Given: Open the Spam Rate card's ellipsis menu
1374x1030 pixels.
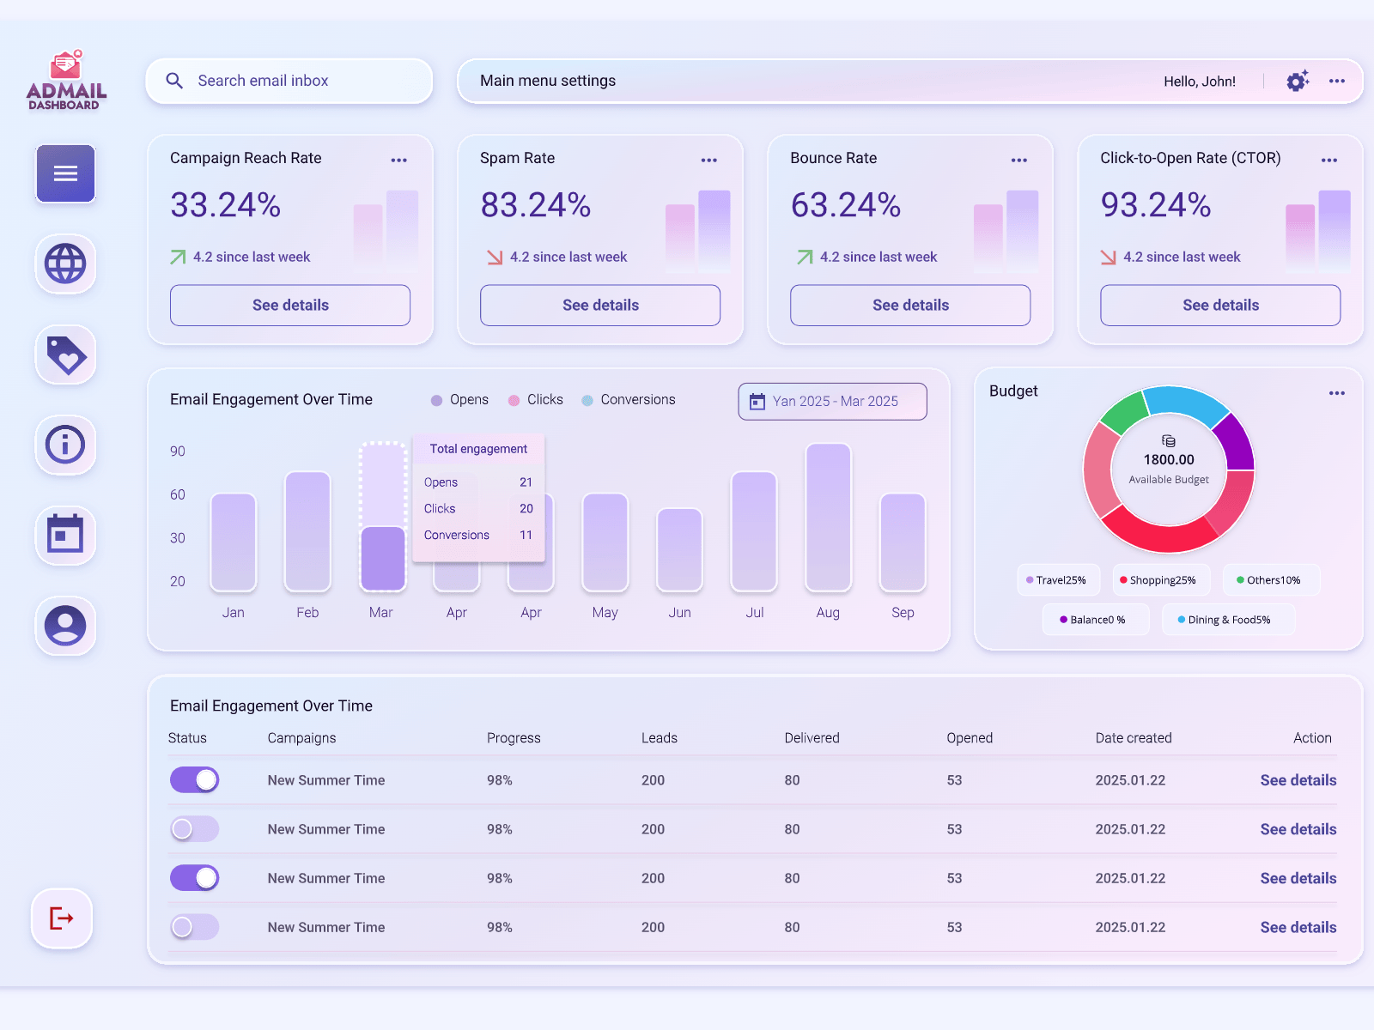Looking at the screenshot, I should 708,160.
